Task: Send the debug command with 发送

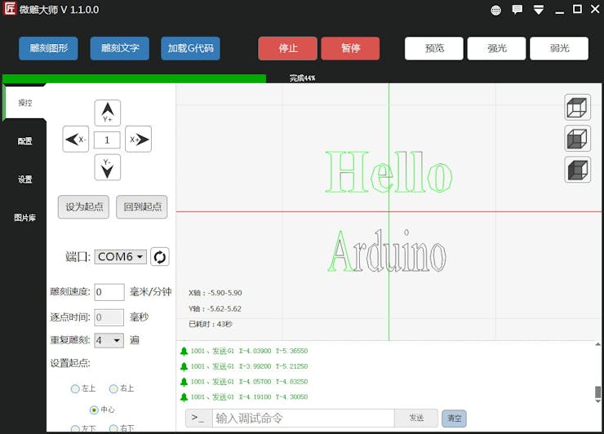Action: (x=416, y=418)
